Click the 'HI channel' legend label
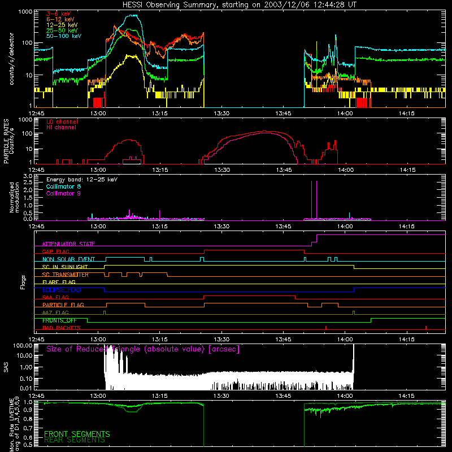Screen dimensions: 452x452 pyautogui.click(x=61, y=128)
